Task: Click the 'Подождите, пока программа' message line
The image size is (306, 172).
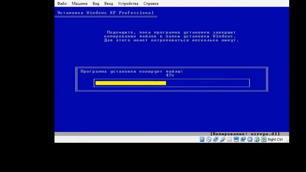Action: coord(171,32)
